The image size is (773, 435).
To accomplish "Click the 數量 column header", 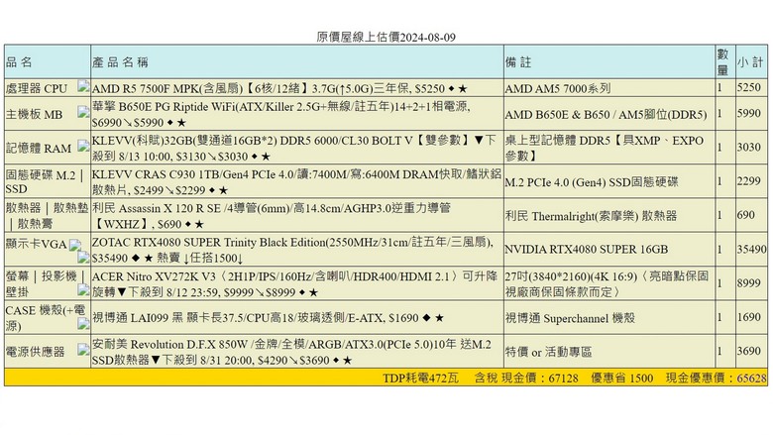I will [725, 61].
